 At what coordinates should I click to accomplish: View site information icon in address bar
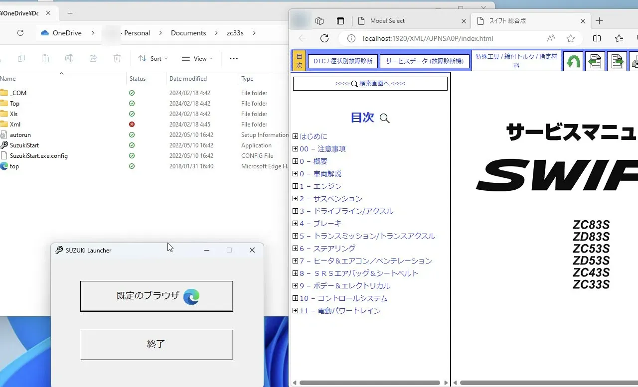[x=351, y=38]
